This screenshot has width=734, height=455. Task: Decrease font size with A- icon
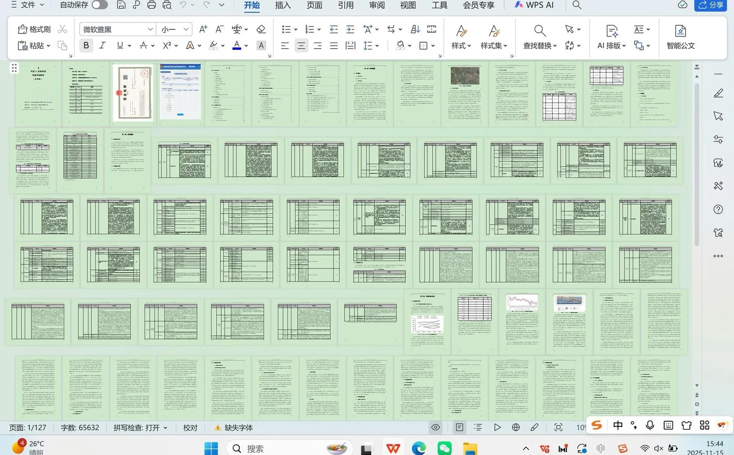click(x=219, y=29)
